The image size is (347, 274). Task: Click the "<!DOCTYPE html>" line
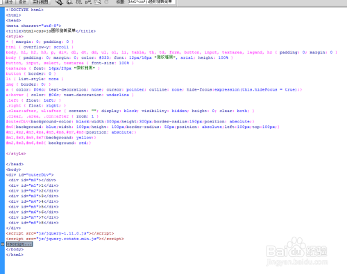click(x=25, y=10)
